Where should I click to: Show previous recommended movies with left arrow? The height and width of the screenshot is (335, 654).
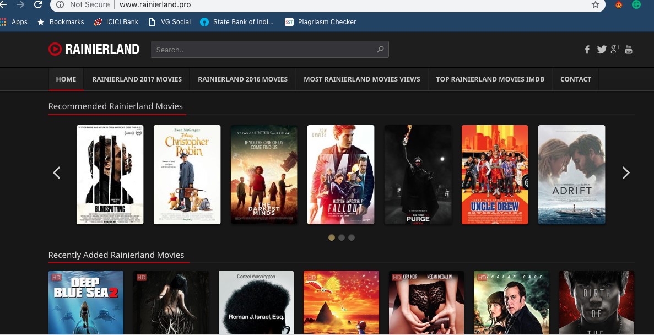pyautogui.click(x=57, y=172)
